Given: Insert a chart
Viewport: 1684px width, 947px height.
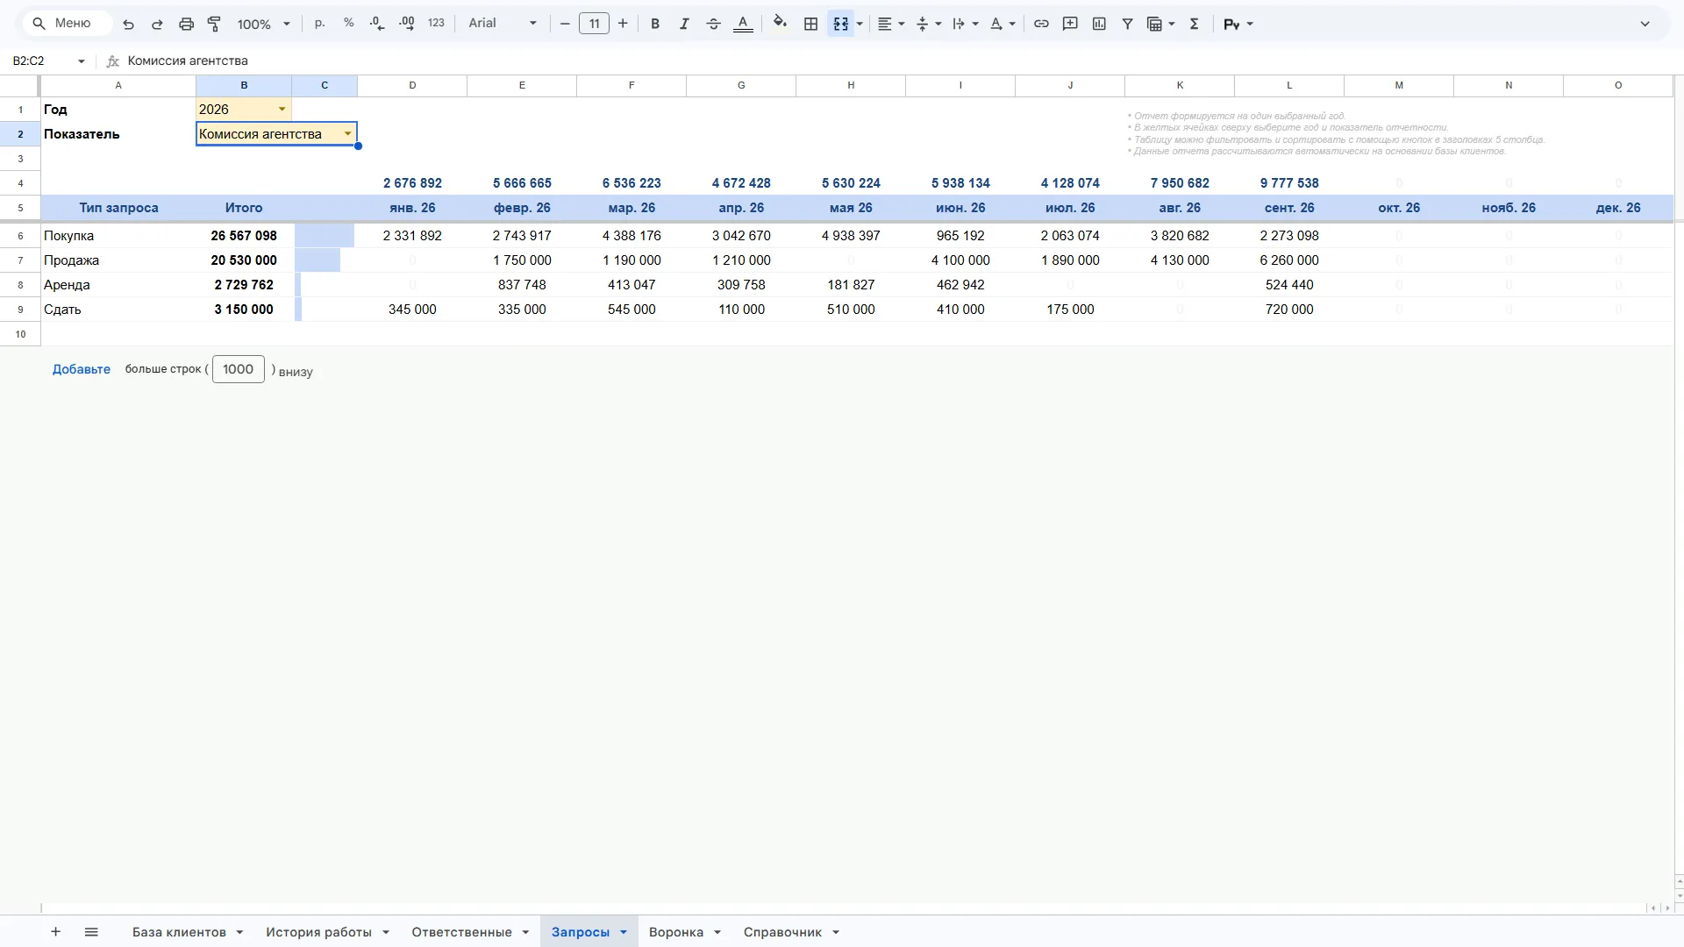Looking at the screenshot, I should tap(1099, 24).
